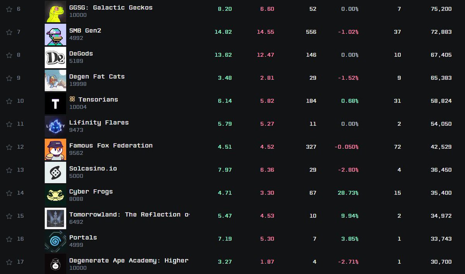This screenshot has height=274, width=465.
Task: Toggle the star beside DeGods
Action: (x=9, y=55)
